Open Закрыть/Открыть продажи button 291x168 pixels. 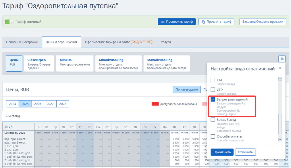(263, 22)
